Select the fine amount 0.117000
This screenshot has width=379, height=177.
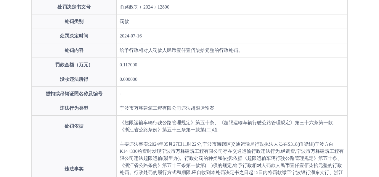pyautogui.click(x=129, y=65)
